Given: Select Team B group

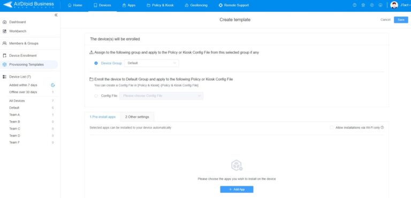Looking at the screenshot, I should 14,122.
